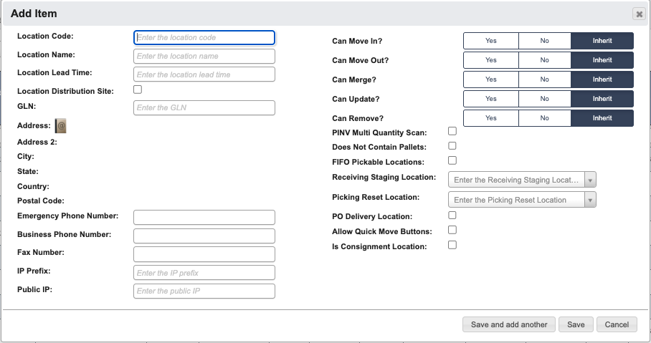Click the Public IP field
The height and width of the screenshot is (343, 651).
click(x=204, y=291)
